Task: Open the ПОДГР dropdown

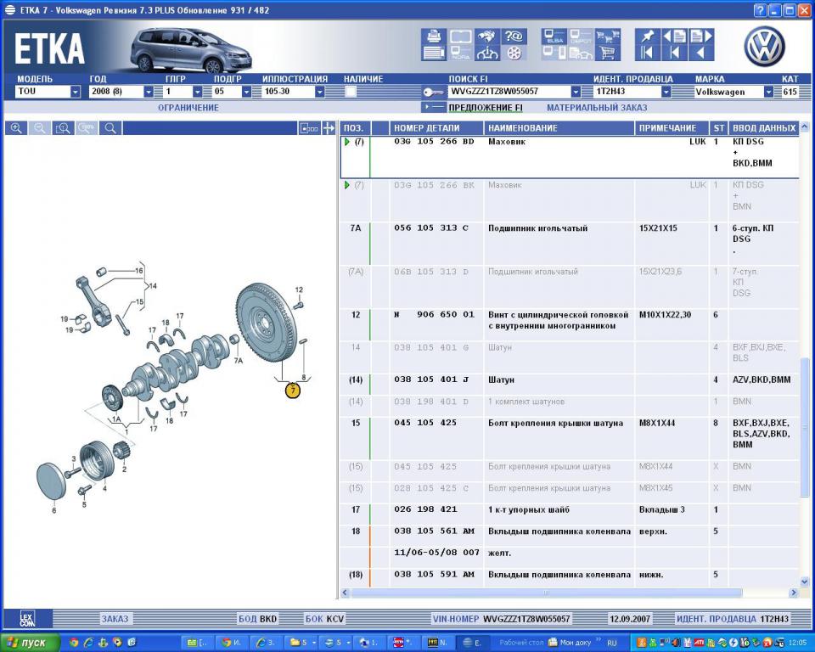Action: click(246, 92)
